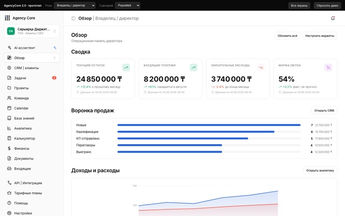Click the green trend icon on Текущий остаток card
The width and height of the screenshot is (345, 216).
(126, 67)
